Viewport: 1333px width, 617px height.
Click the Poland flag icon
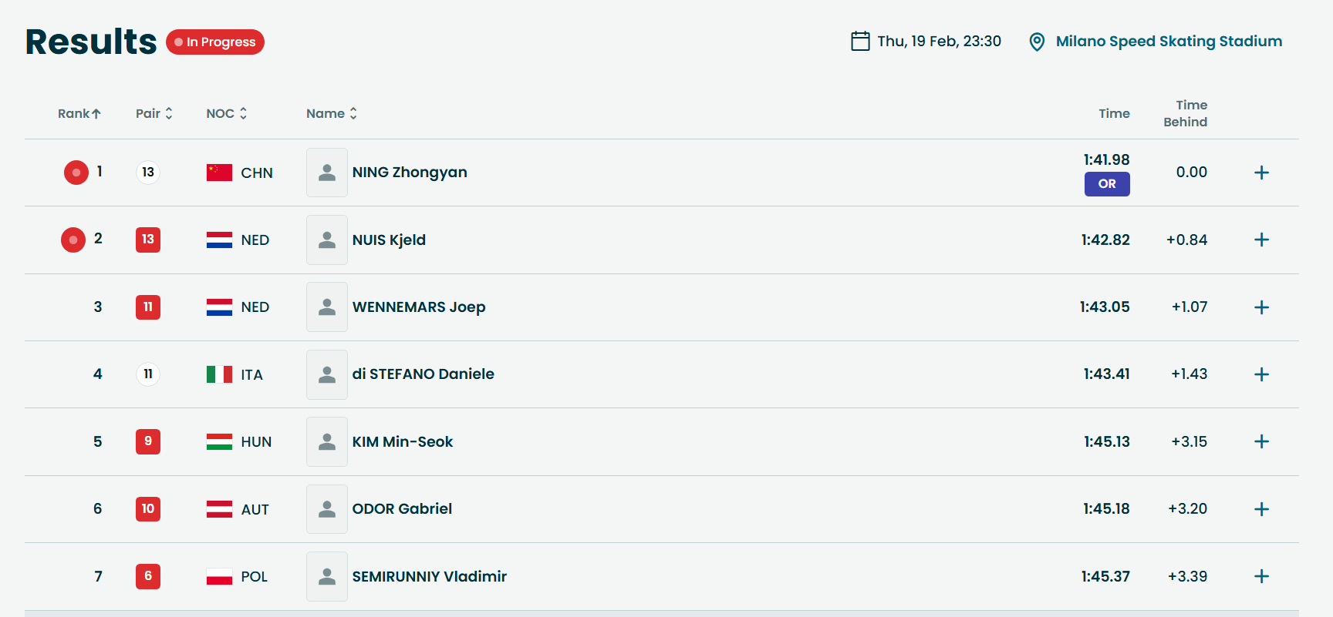point(219,576)
